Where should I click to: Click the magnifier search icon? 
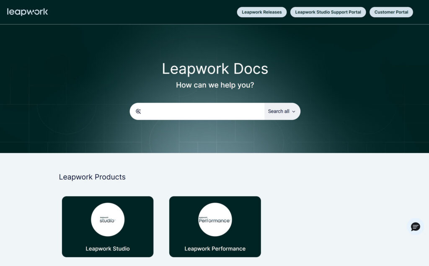(139, 111)
